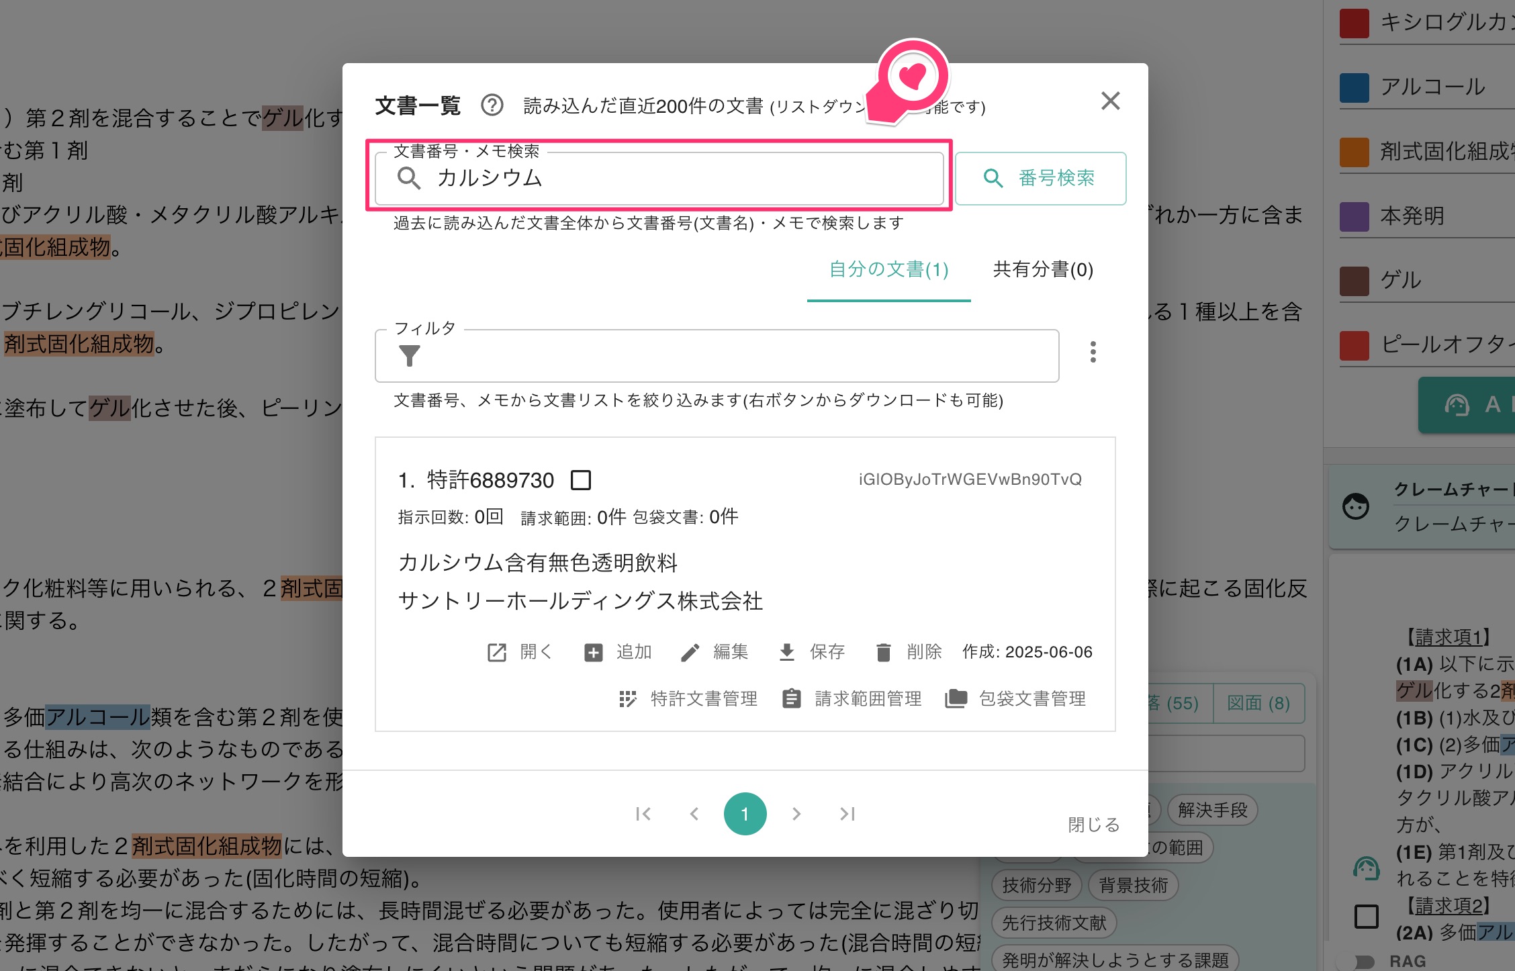Check the checkbox next to 特許6889730
The width and height of the screenshot is (1515, 971).
582,479
